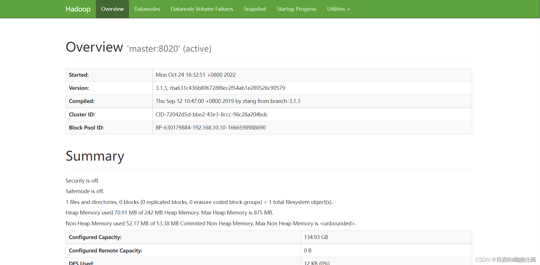Screen dimensions: 540x265
Task: Select the 134.93 GB capacity value
Action: point(316,237)
